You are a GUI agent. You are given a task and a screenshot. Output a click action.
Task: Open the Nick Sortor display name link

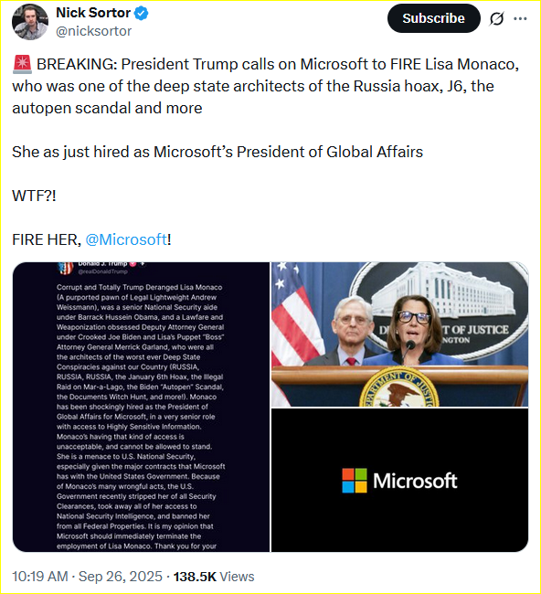[x=93, y=13]
